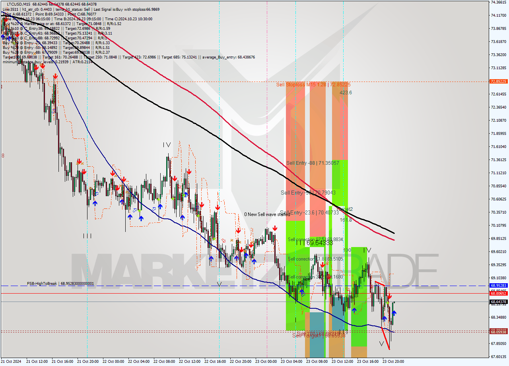
Task: Click the FSB-HighToBreak 68.95283 label
Action: 60,284
